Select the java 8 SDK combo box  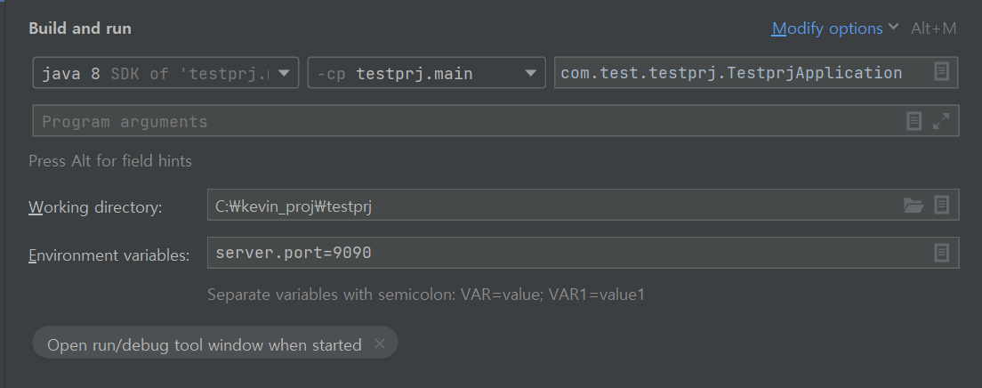pyautogui.click(x=166, y=73)
